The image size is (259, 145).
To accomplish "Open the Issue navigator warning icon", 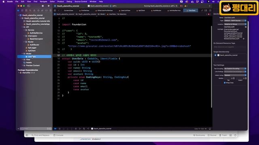I will tap(34, 10).
